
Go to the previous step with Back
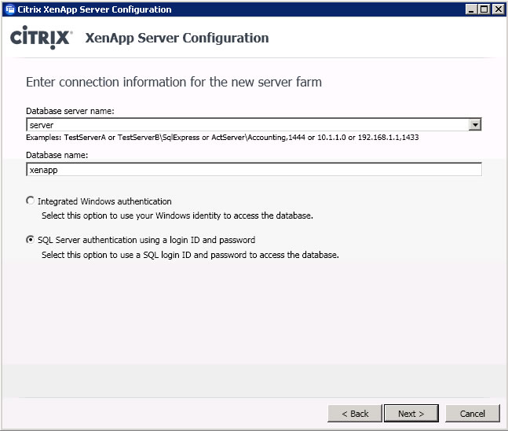(x=355, y=414)
